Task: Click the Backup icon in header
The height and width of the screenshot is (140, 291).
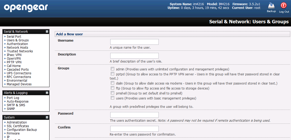Action: point(271,6)
